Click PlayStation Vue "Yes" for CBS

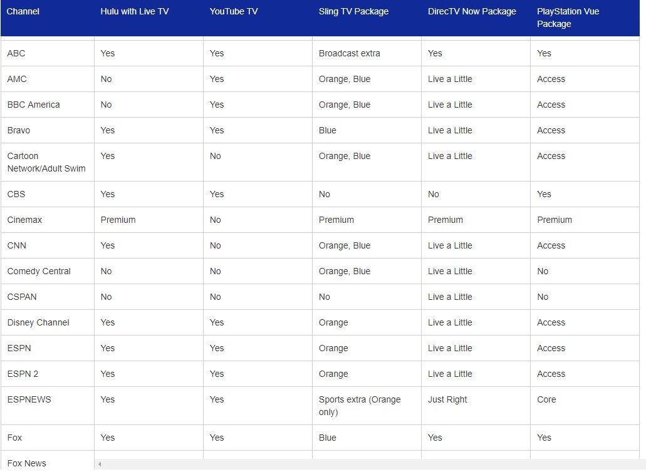(x=544, y=194)
